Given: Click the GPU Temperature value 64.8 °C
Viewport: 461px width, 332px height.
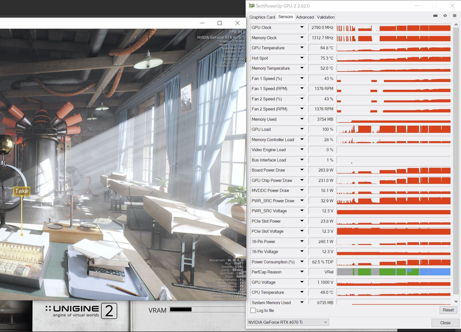Looking at the screenshot, I should pos(321,48).
